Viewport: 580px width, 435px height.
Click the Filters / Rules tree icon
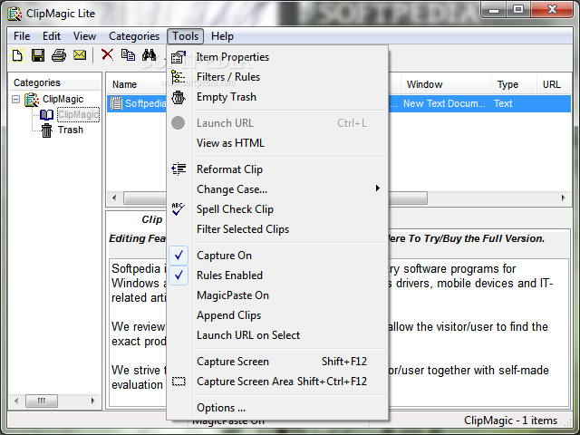179,77
